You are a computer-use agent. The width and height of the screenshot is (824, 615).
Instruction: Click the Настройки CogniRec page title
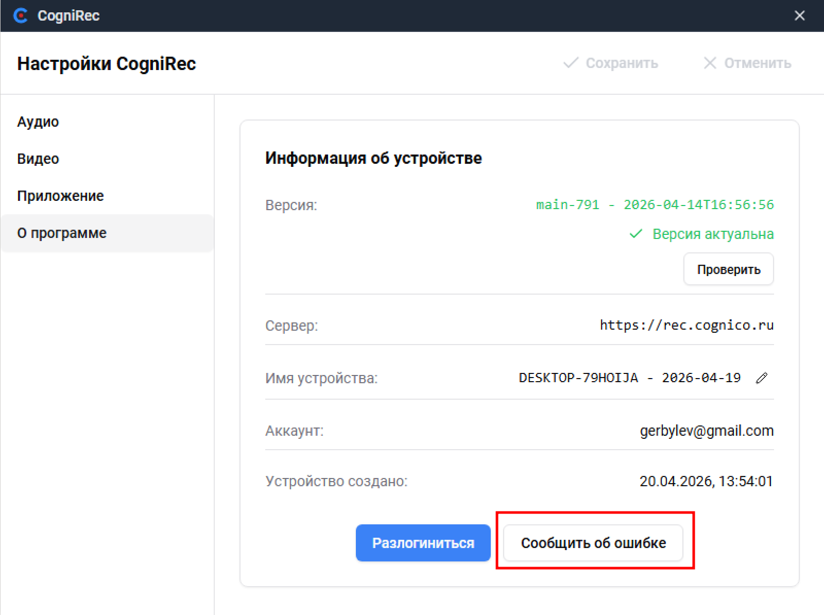[107, 64]
